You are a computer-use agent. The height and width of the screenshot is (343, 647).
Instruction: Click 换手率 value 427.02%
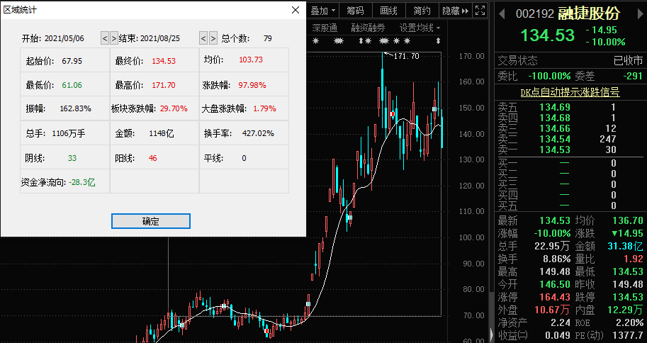point(259,133)
